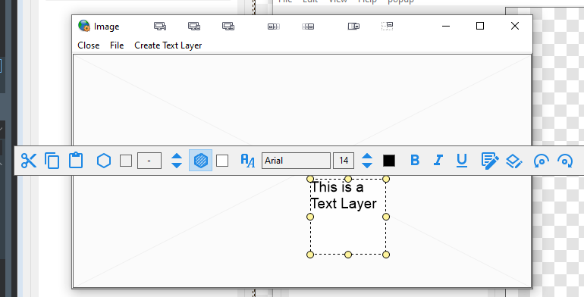Viewport: 584px width, 297px height.
Task: Click the move-window-right title bar icon
Action: (x=308, y=27)
